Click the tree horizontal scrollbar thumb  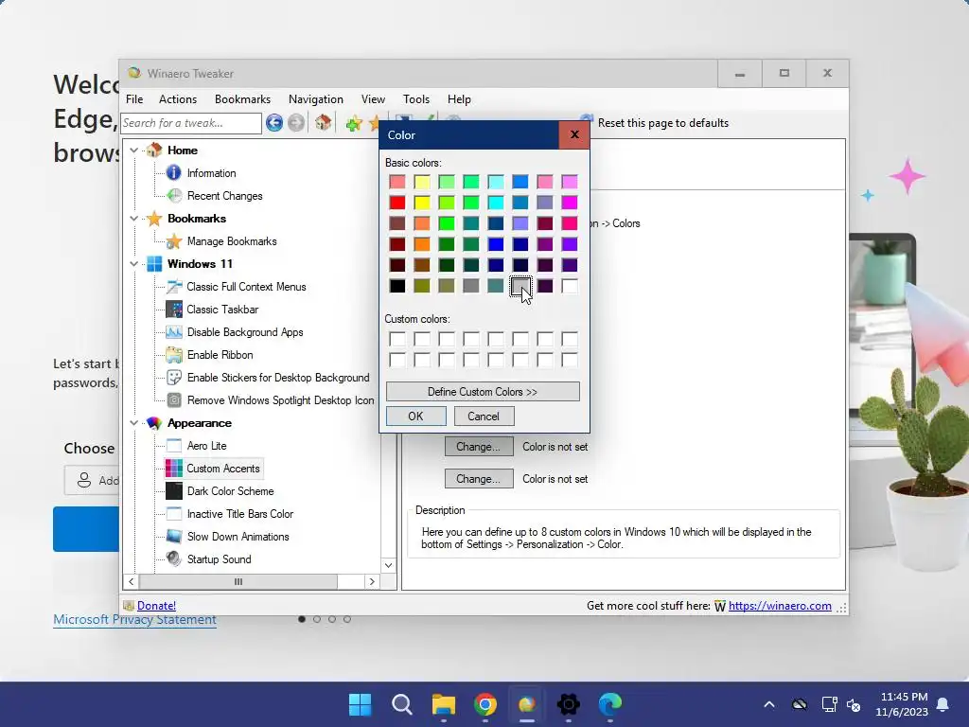pyautogui.click(x=238, y=582)
